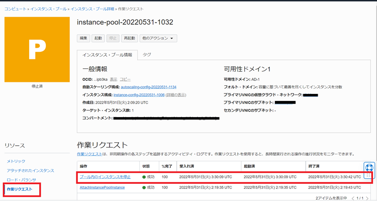
Task: Select the インスタンス・プール情報 tab
Action: pyautogui.click(x=107, y=54)
